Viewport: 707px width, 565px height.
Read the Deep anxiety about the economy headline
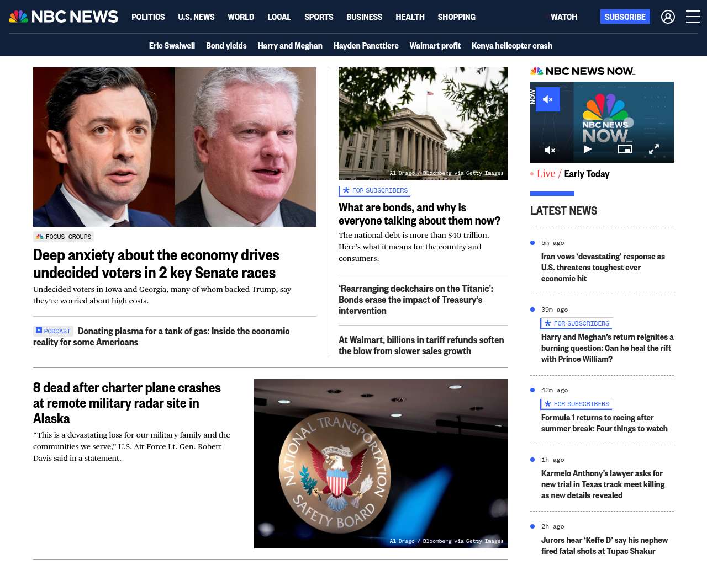(x=156, y=264)
